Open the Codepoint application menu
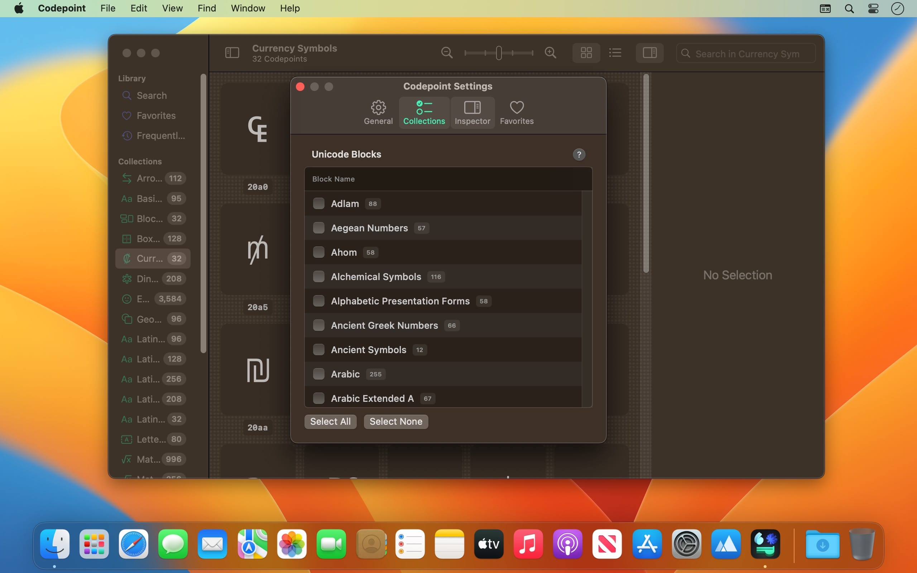Viewport: 917px width, 573px height. click(x=62, y=8)
